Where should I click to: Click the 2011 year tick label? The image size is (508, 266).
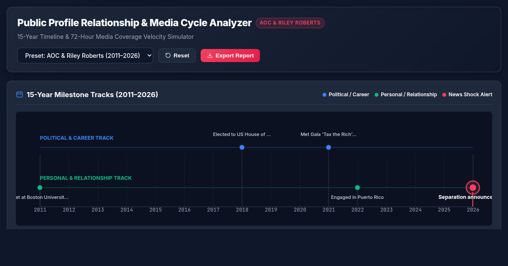tap(40, 210)
